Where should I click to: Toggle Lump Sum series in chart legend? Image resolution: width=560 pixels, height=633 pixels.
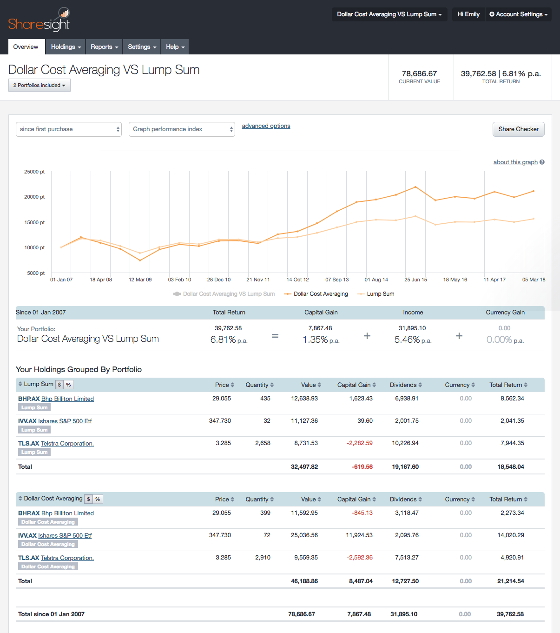point(376,294)
